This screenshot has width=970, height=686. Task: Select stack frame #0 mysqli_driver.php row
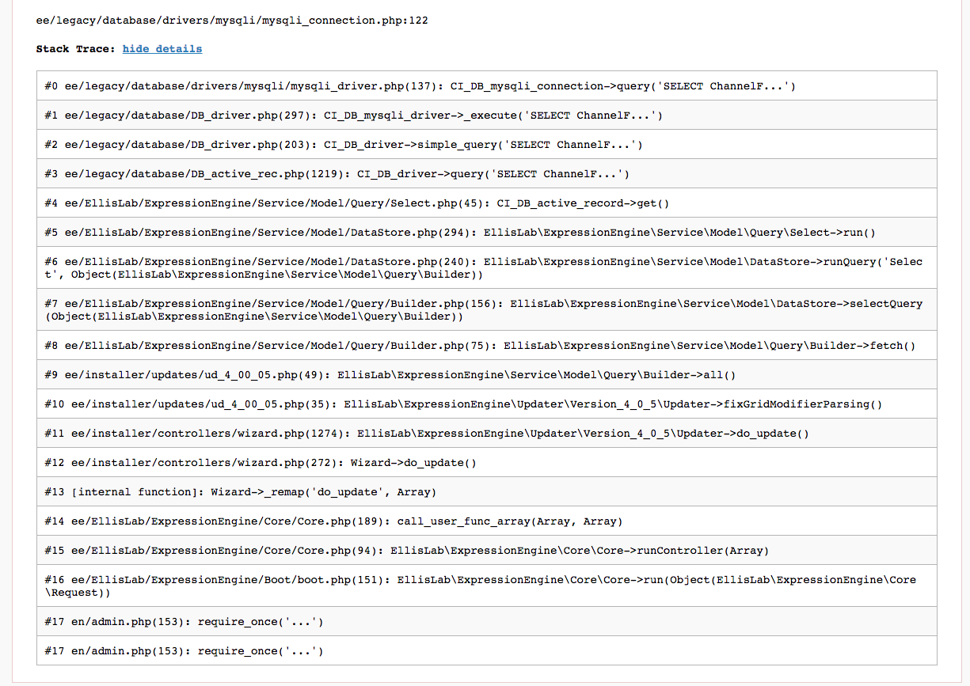tap(420, 86)
